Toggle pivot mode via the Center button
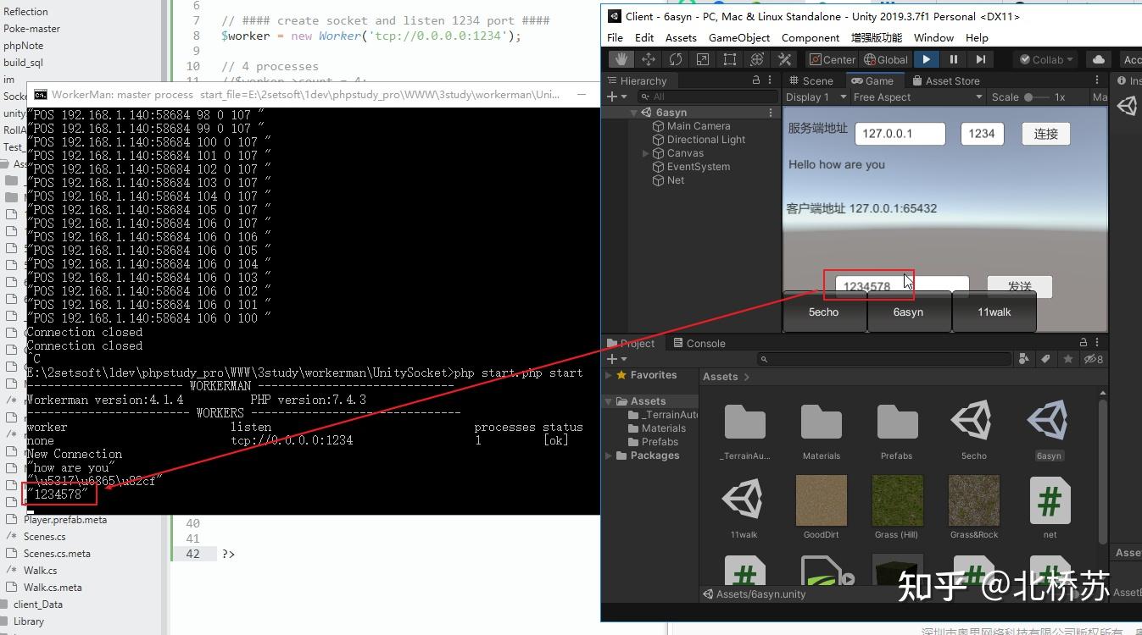 coord(832,59)
